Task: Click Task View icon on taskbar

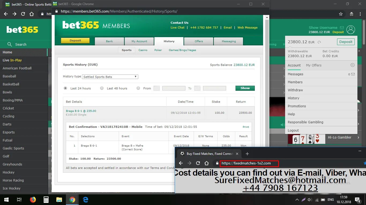Action: [x=19, y=200]
